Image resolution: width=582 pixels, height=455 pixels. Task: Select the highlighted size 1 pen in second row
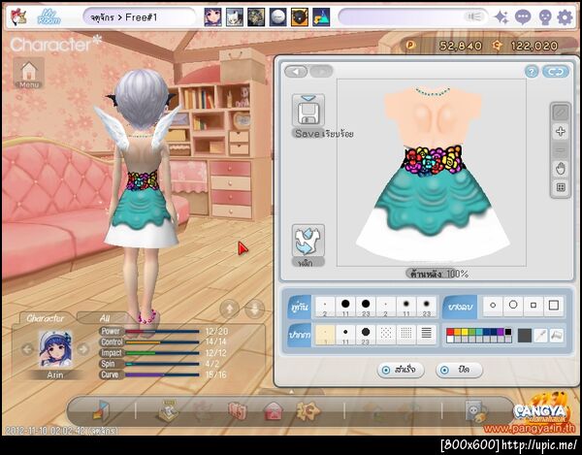point(325,335)
